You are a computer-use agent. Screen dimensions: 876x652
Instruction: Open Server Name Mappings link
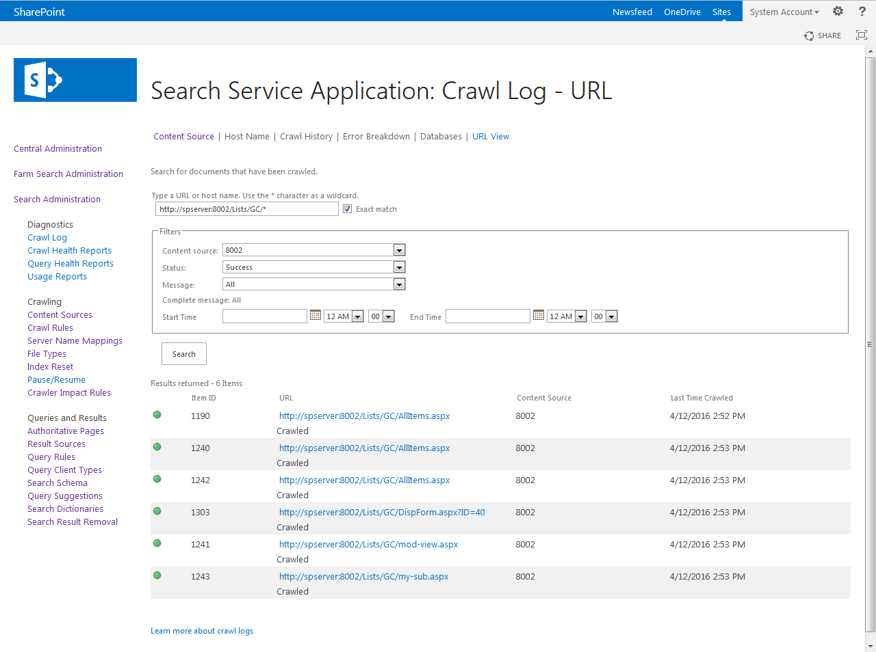pos(75,341)
